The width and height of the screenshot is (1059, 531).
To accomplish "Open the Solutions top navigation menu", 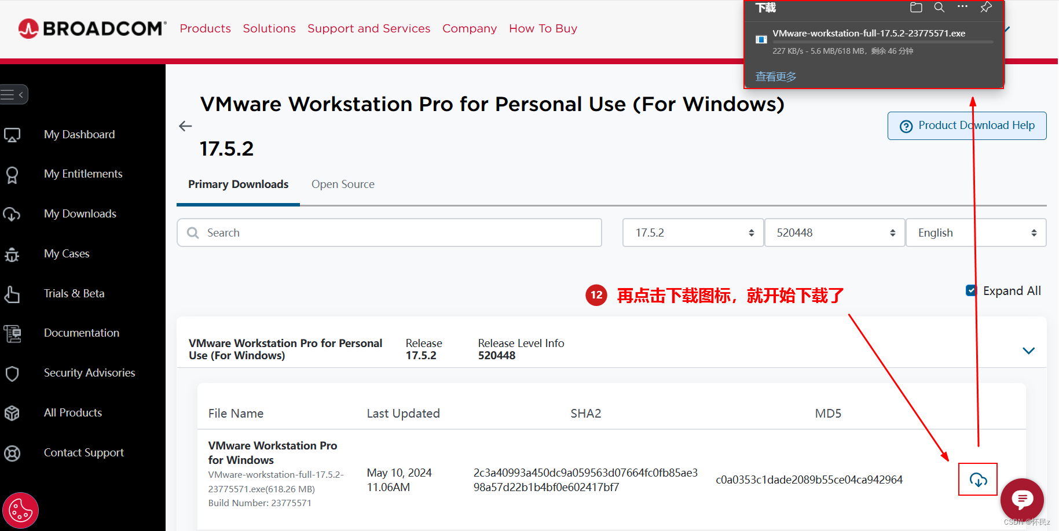I will coord(269,28).
